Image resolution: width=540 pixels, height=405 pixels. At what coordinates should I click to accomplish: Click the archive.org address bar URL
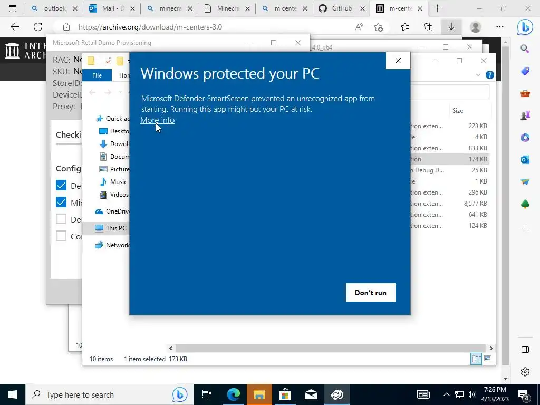pos(150,27)
